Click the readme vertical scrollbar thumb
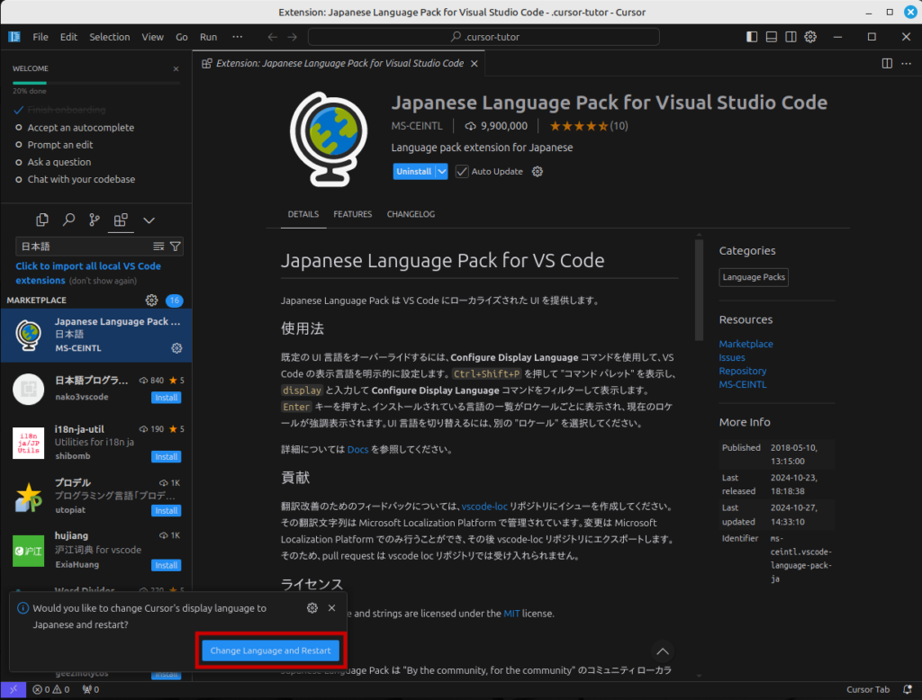 click(699, 288)
